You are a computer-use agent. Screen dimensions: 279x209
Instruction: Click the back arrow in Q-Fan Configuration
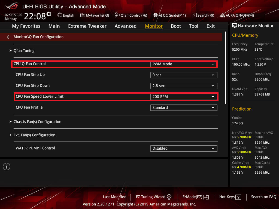pyautogui.click(x=9, y=37)
